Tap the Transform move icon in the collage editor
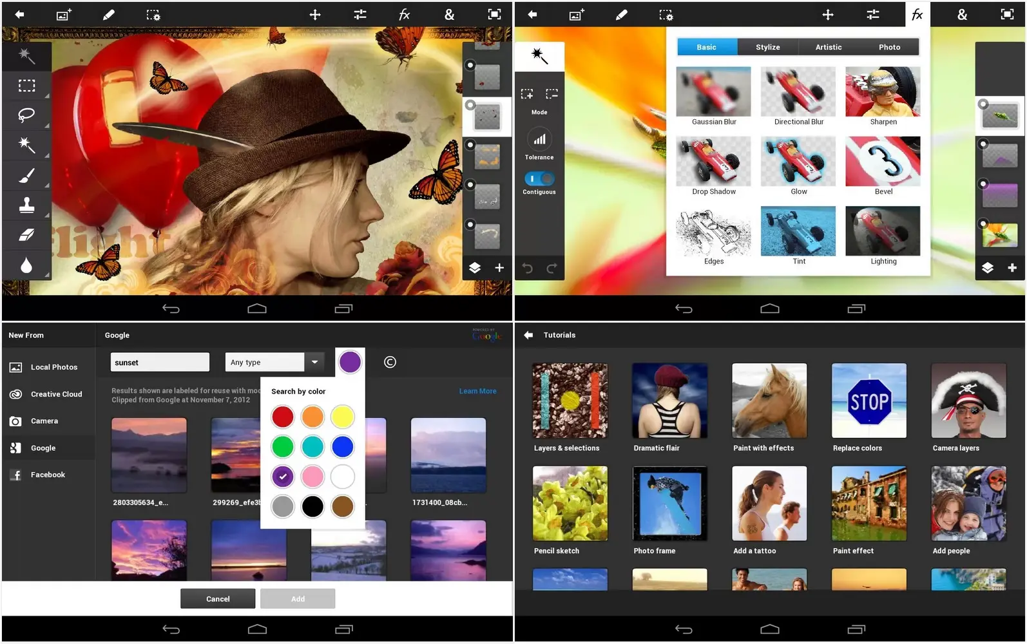The width and height of the screenshot is (1027, 644). (x=315, y=14)
